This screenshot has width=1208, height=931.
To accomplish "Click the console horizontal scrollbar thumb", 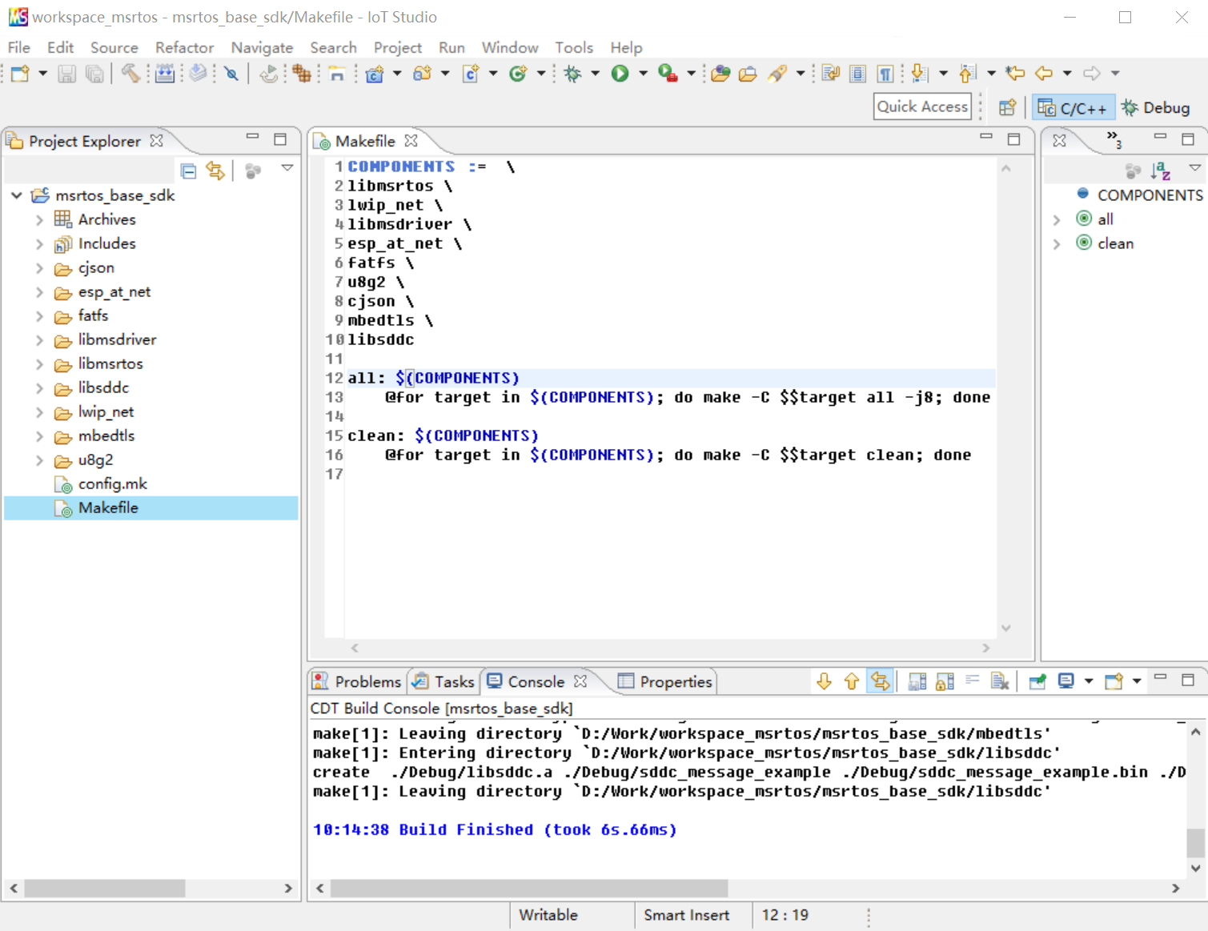I will click(x=528, y=888).
